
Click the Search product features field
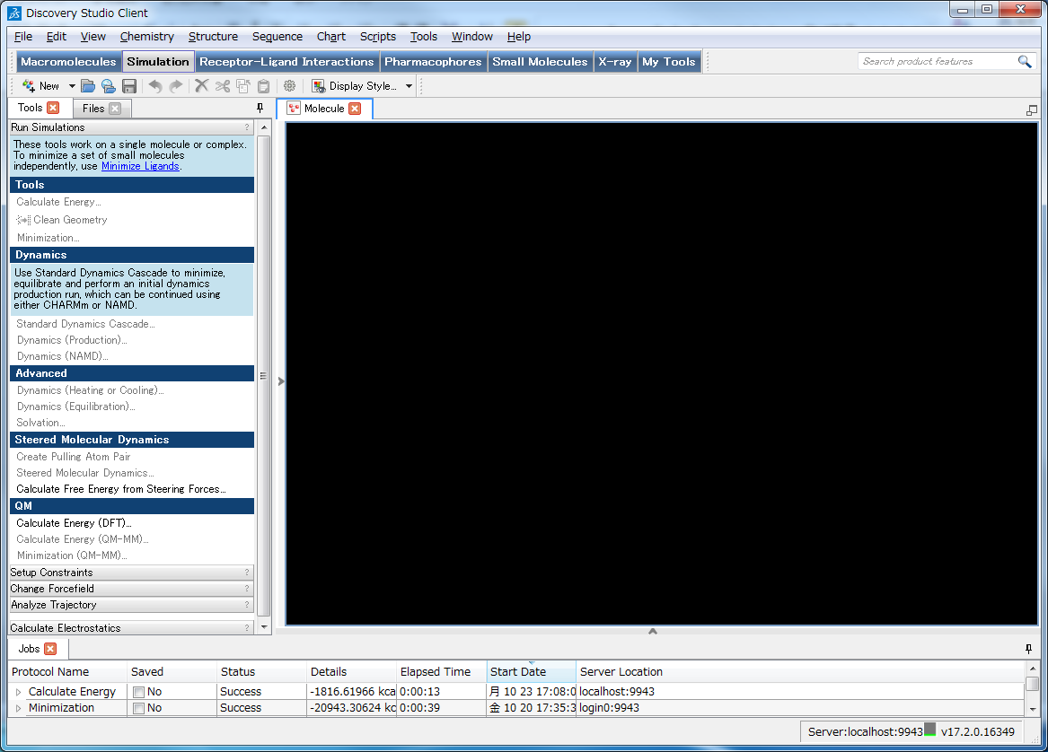[934, 61]
